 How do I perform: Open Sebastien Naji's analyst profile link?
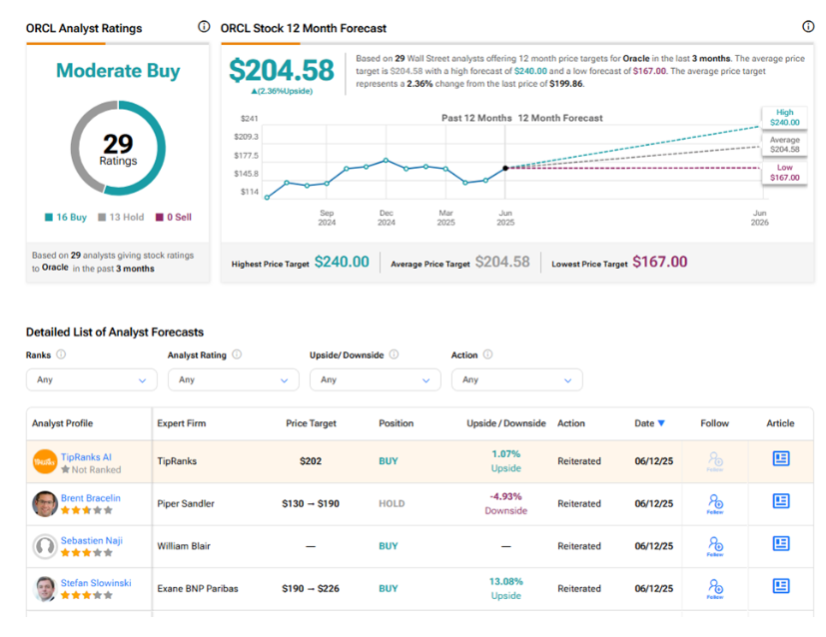click(x=92, y=541)
